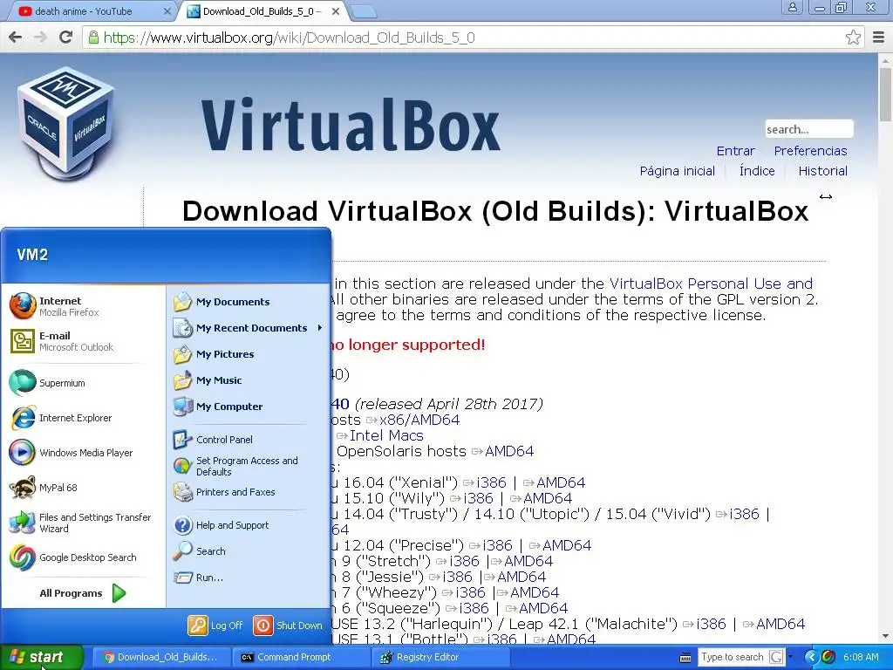
Task: Download AMD64 for Leap 42.1 Malachite
Action: pyautogui.click(x=781, y=624)
